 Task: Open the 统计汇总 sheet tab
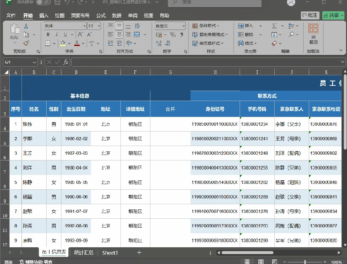(84, 252)
